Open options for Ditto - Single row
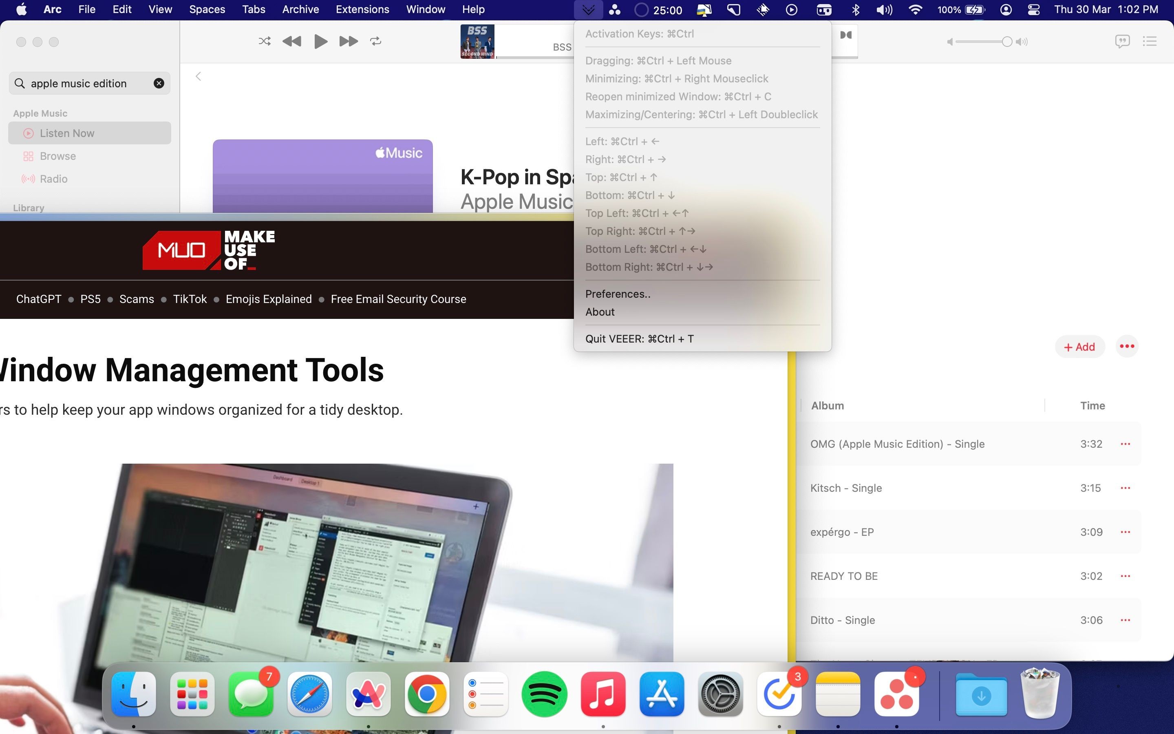 point(1125,620)
